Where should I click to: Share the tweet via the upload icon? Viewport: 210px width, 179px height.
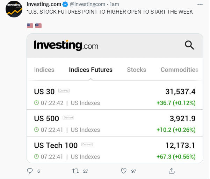tap(172, 171)
